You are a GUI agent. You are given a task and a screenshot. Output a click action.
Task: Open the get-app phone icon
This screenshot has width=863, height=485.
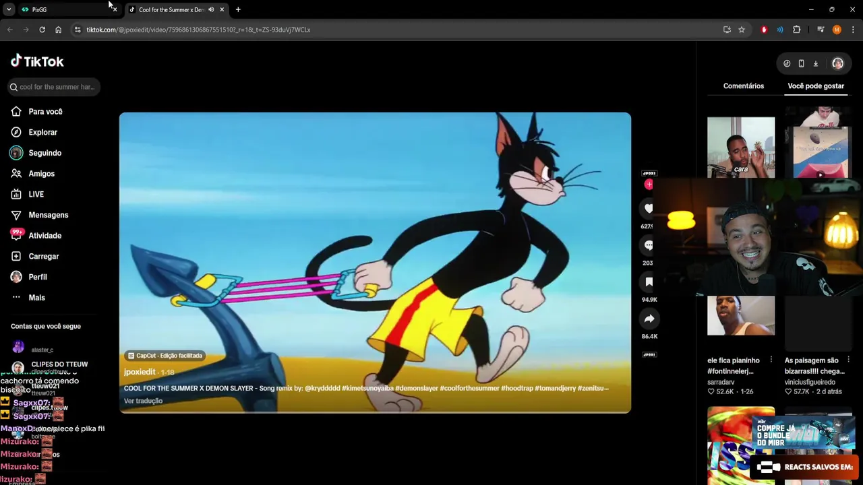801,63
